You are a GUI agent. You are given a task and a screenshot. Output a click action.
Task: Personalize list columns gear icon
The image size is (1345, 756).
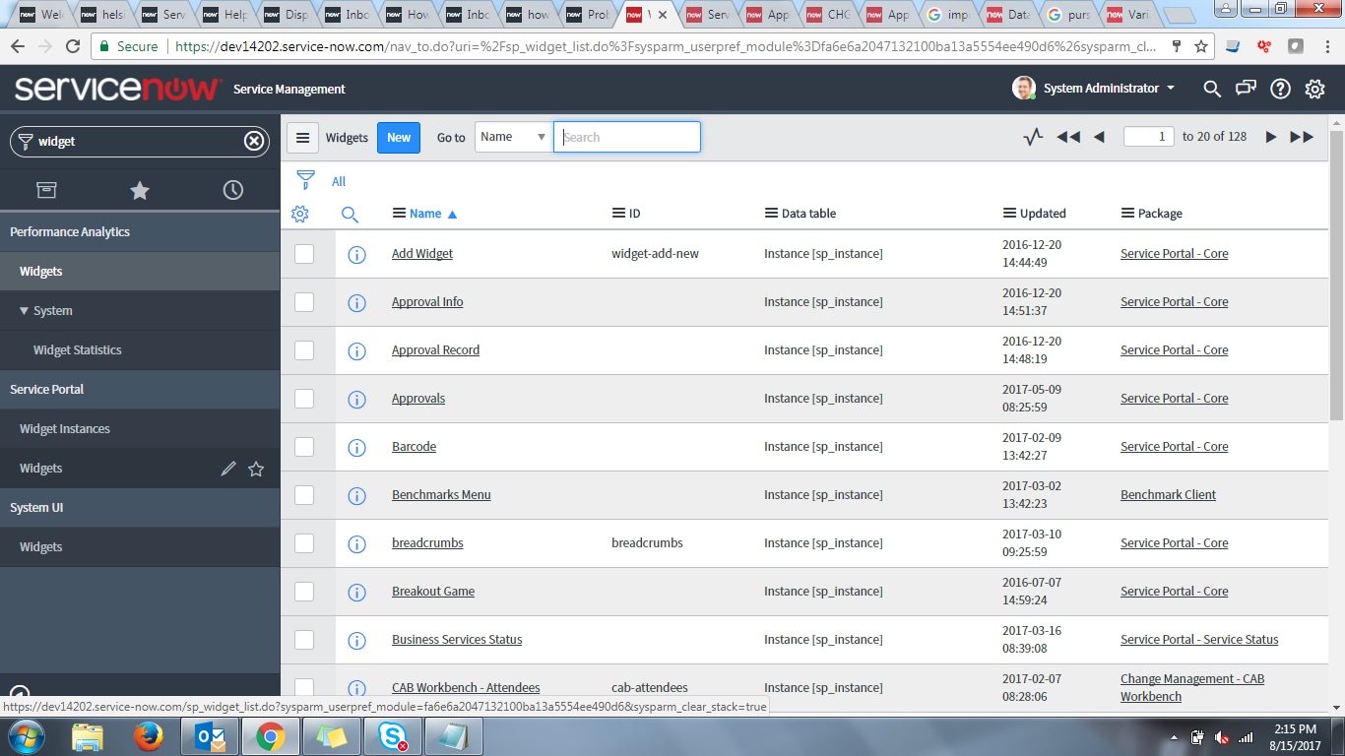coord(300,214)
